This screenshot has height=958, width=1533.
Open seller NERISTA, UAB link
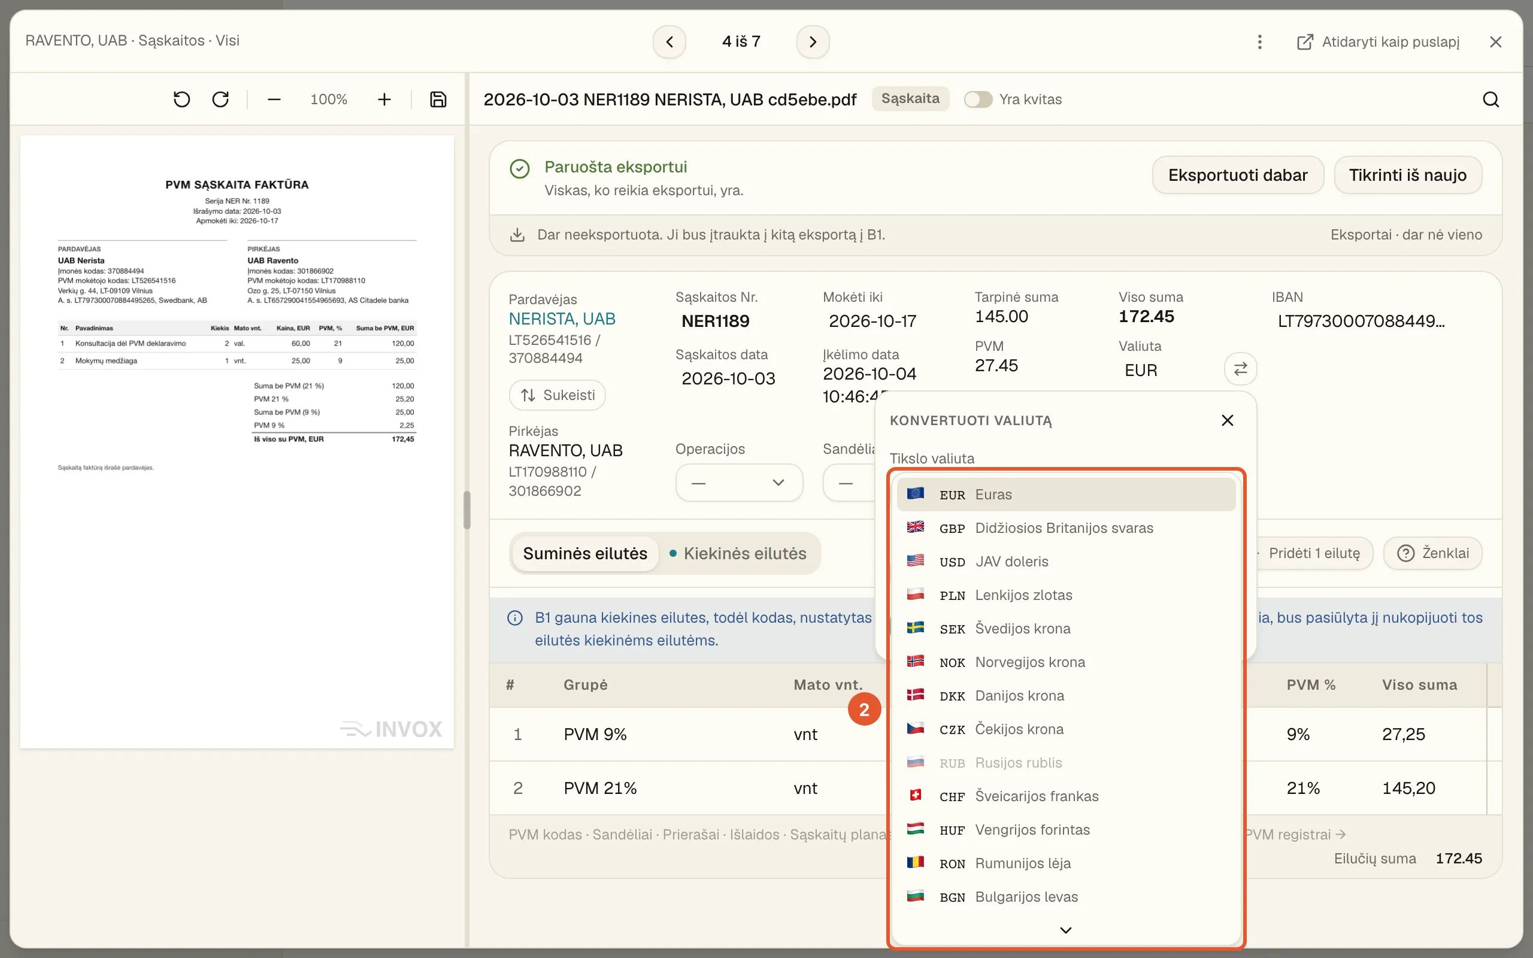pyautogui.click(x=562, y=319)
